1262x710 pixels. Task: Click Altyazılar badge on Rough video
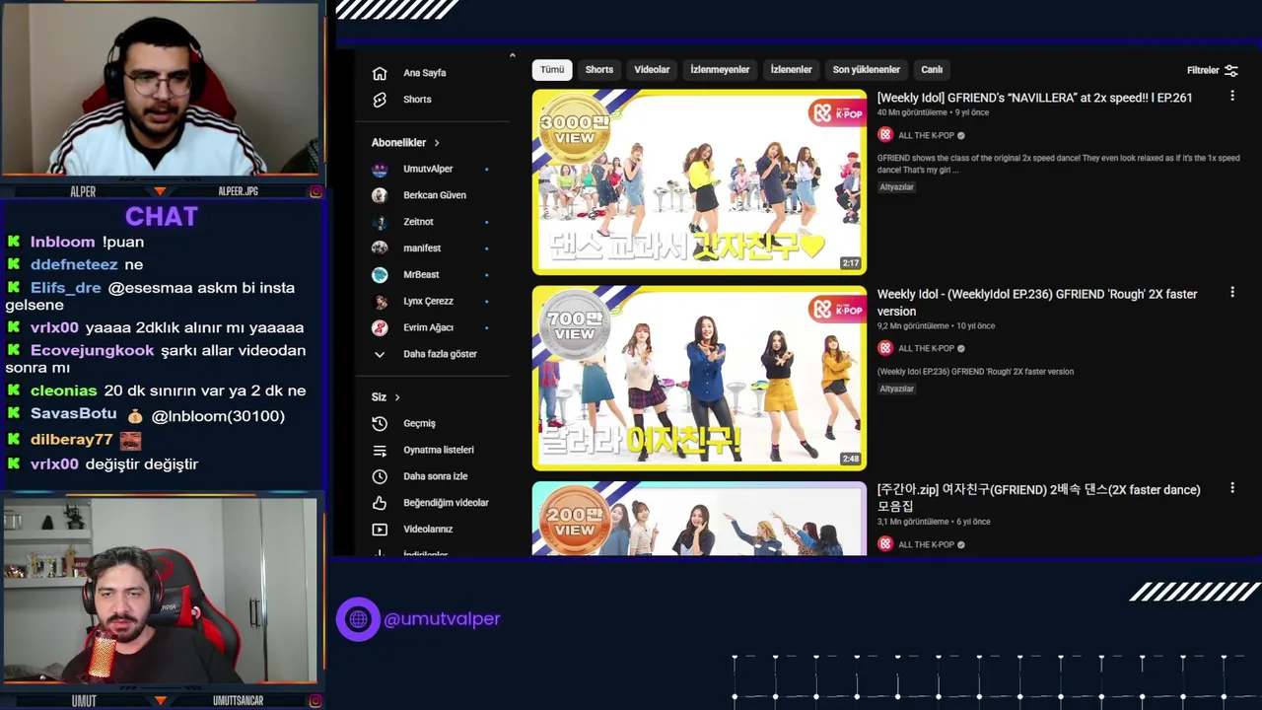pos(897,389)
